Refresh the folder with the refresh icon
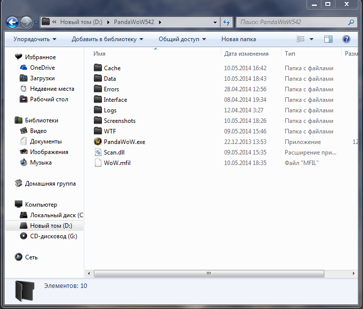The image size is (363, 309). point(226,22)
